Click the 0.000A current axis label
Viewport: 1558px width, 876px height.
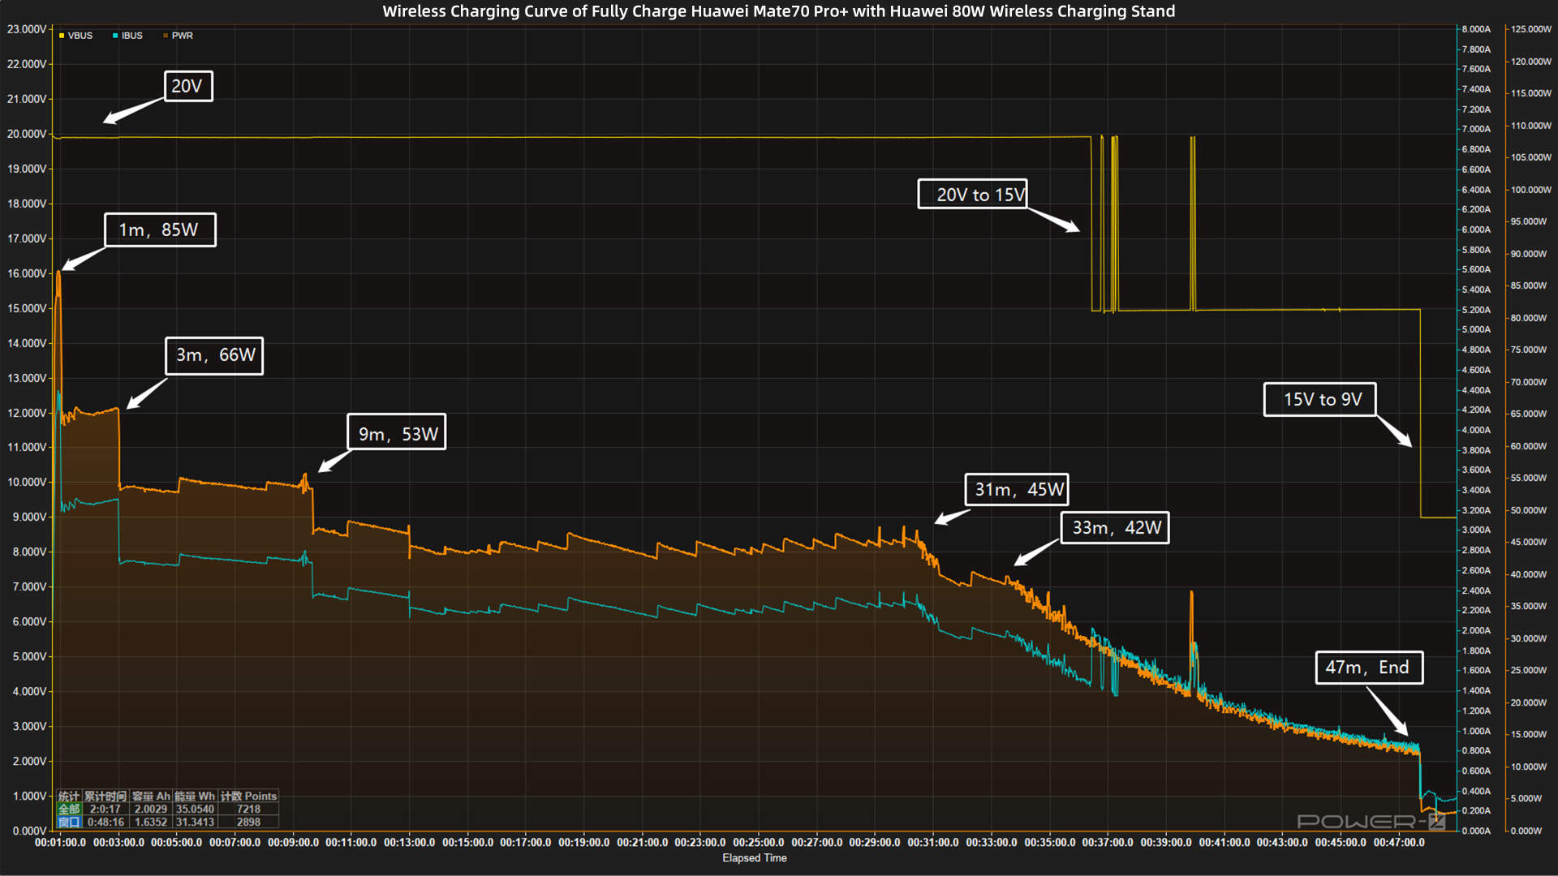[x=1476, y=831]
